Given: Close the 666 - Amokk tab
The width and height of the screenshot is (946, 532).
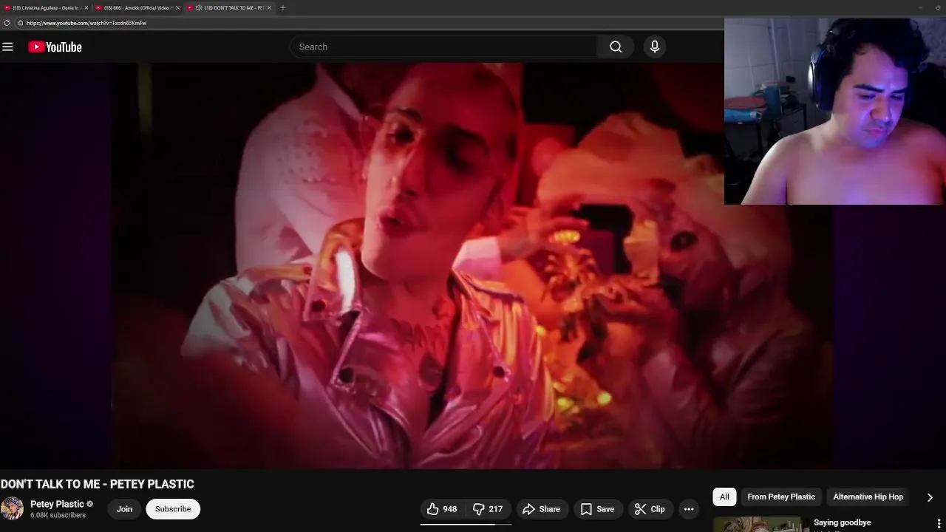Looking at the screenshot, I should click(x=177, y=7).
